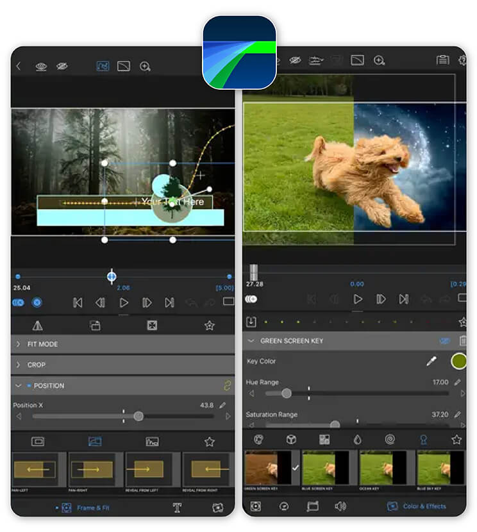Click the zoom magnifier icon in left panel toolbar
This screenshot has height=532, width=477.
pyautogui.click(x=145, y=66)
